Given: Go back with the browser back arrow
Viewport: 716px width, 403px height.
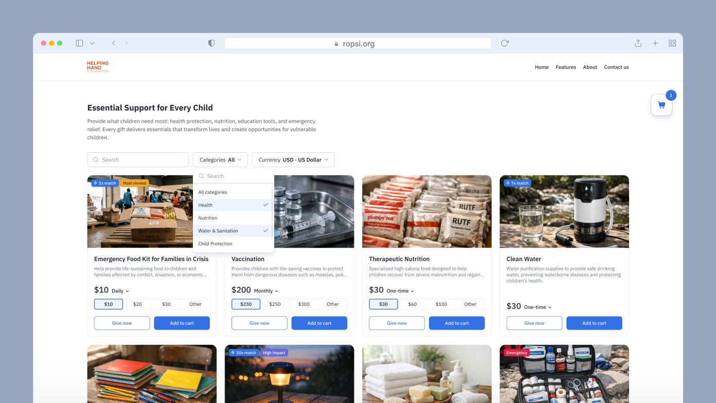Looking at the screenshot, I should point(114,43).
